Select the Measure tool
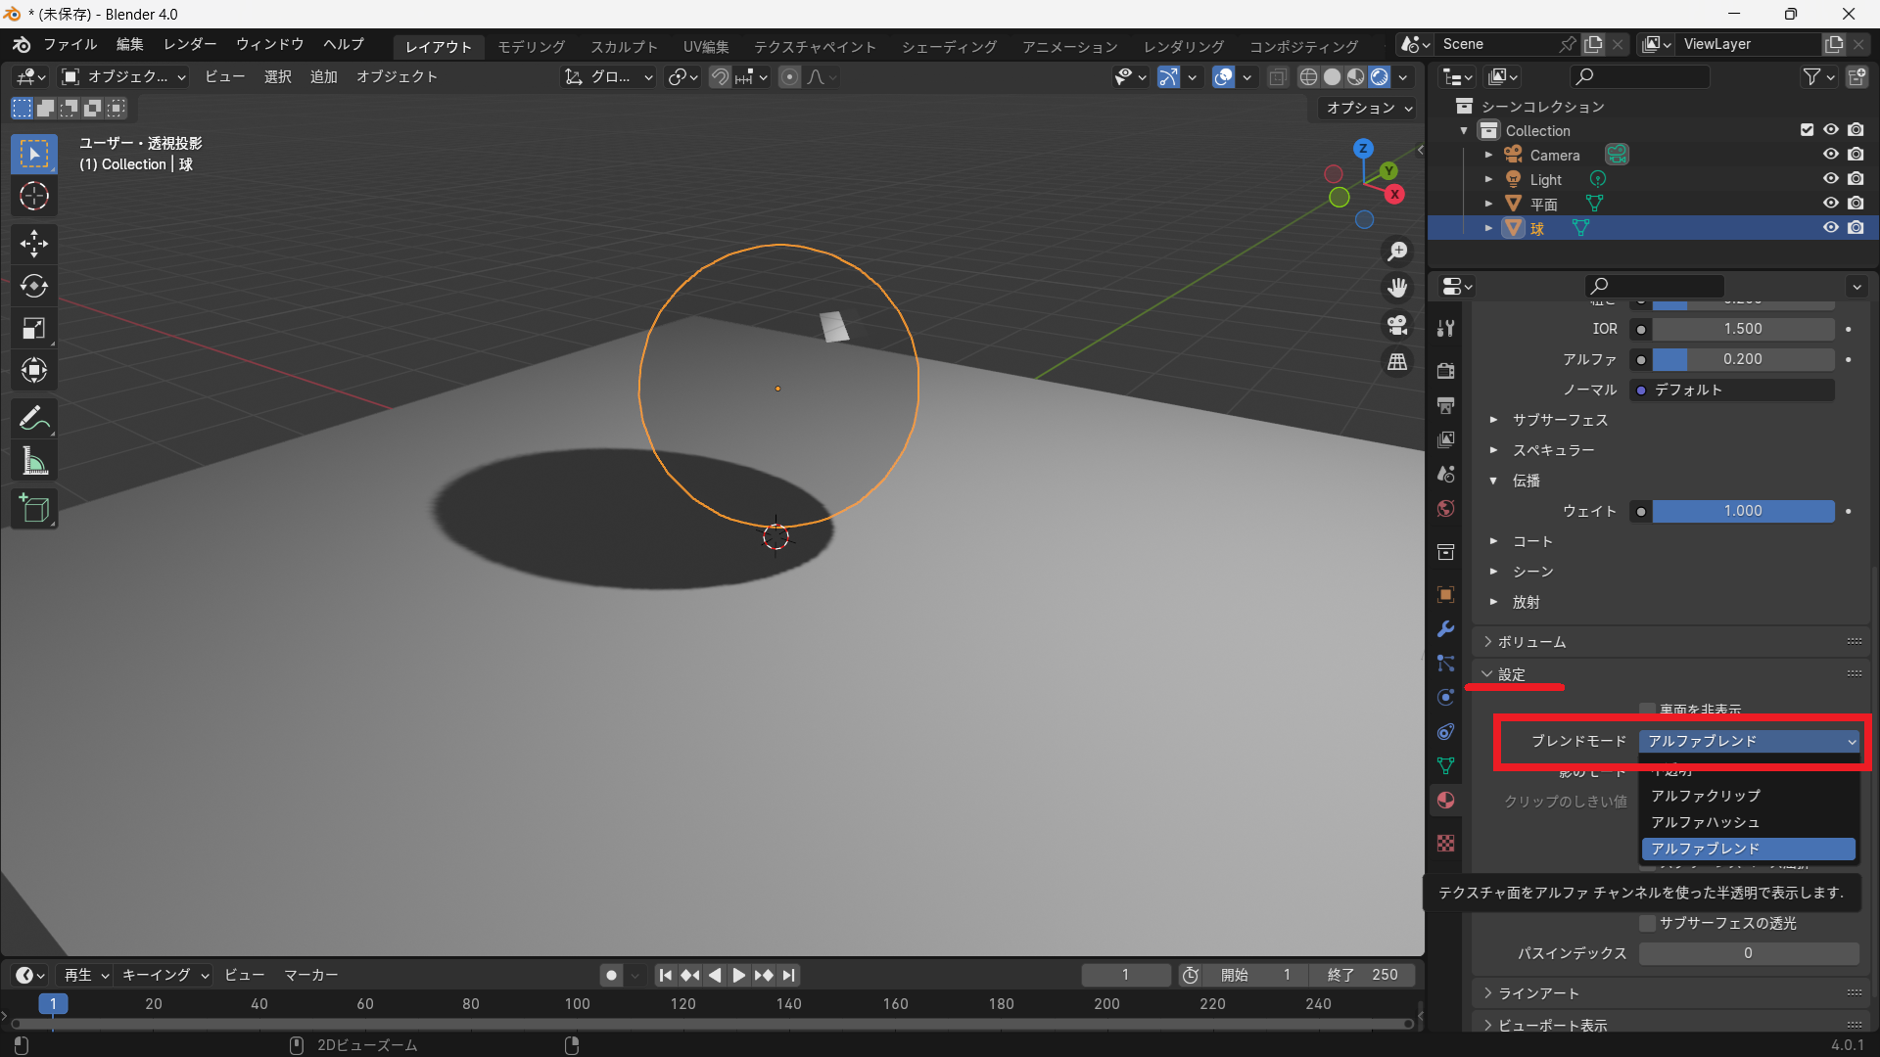Viewport: 1880px width, 1057px height. click(x=34, y=462)
